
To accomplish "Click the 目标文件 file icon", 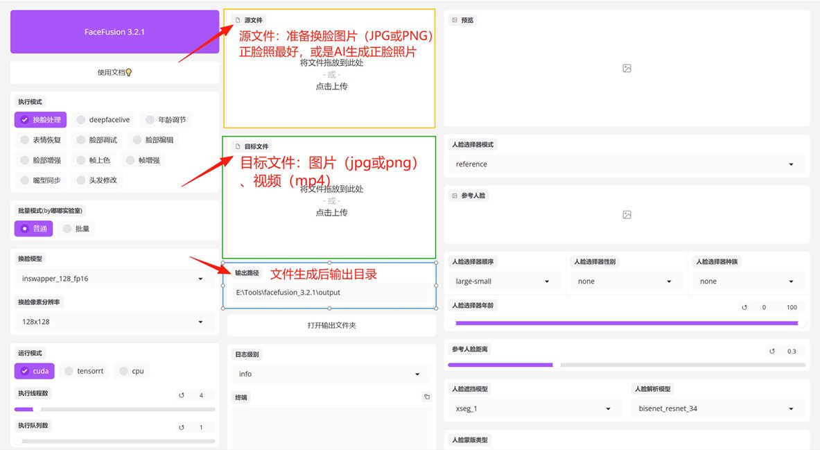I will tap(238, 146).
